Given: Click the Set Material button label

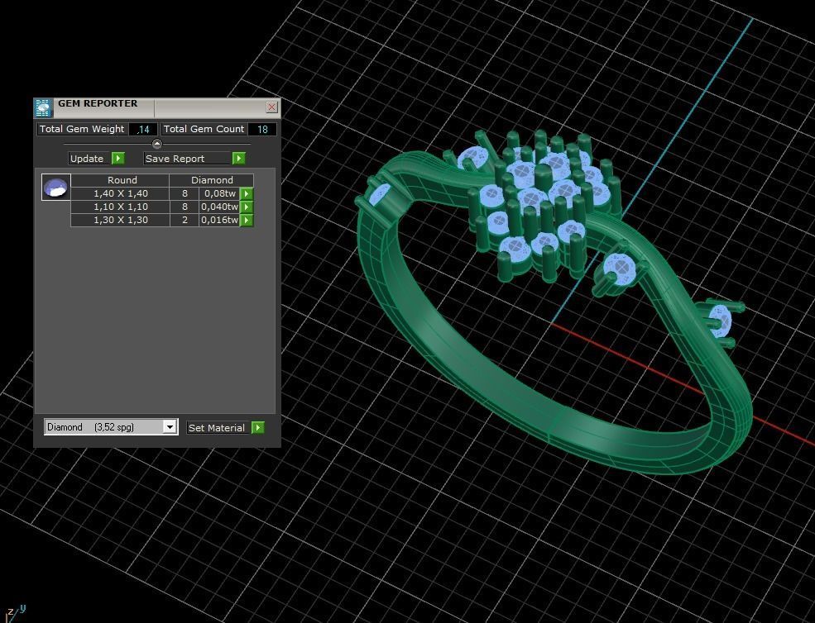Looking at the screenshot, I should pyautogui.click(x=218, y=428).
